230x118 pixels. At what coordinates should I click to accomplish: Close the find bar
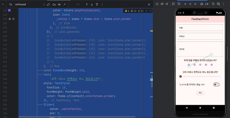click(x=149, y=5)
